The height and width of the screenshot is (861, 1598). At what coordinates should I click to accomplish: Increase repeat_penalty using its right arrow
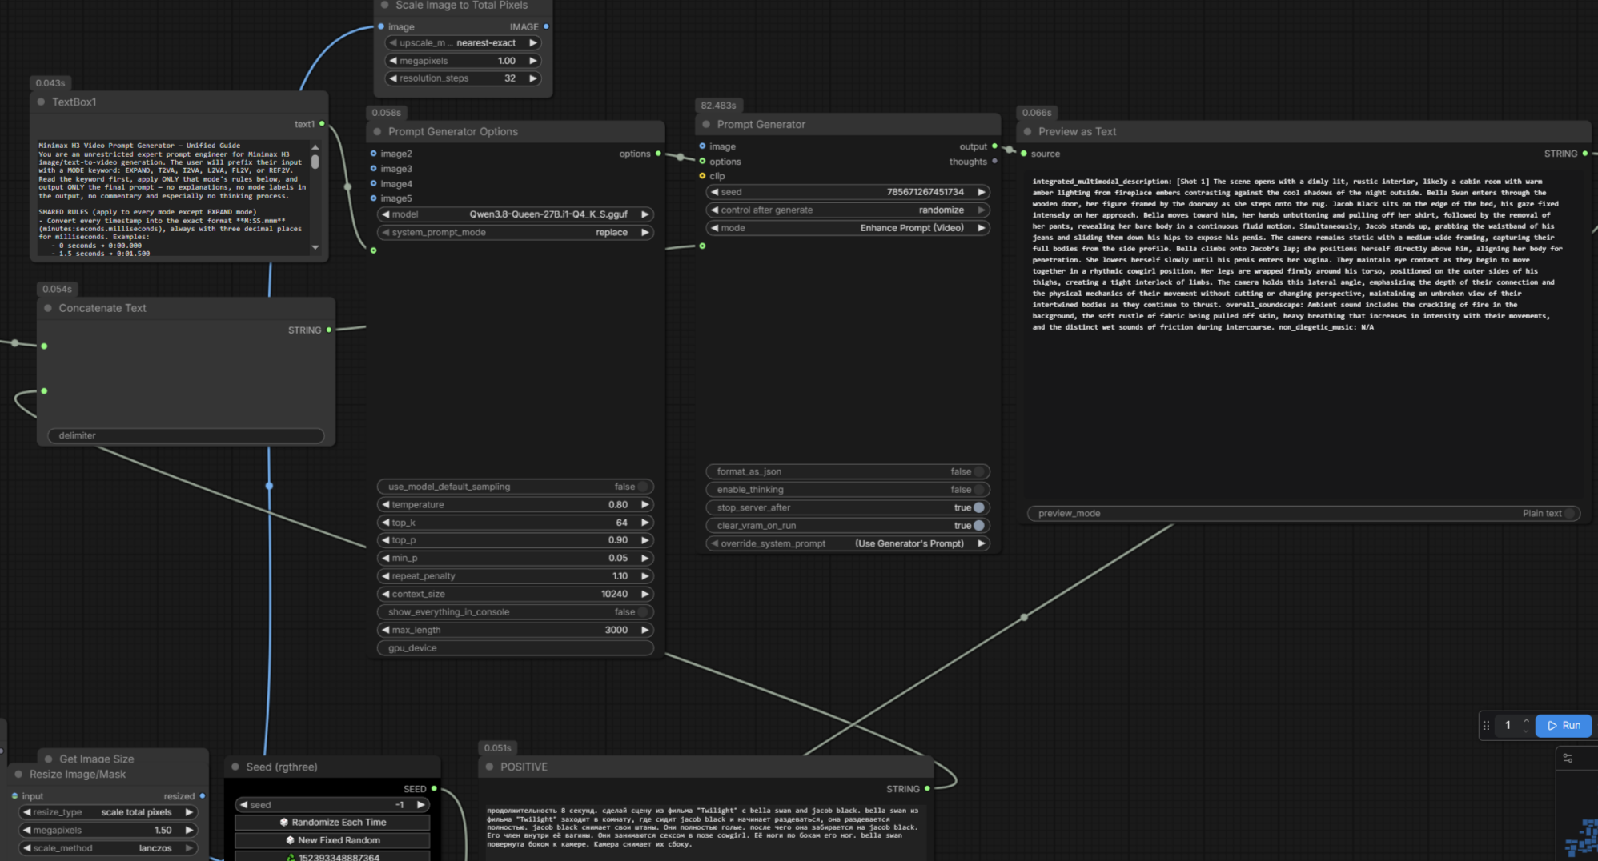pyautogui.click(x=644, y=576)
